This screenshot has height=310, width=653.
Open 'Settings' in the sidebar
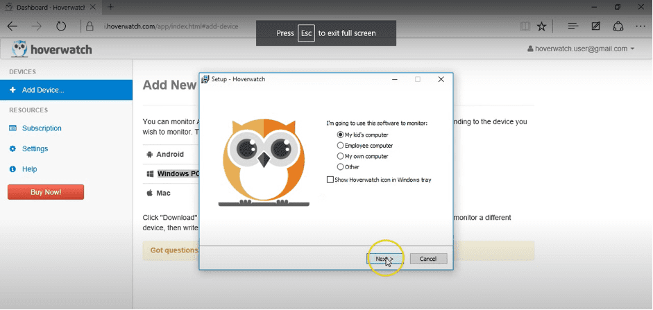pos(35,148)
